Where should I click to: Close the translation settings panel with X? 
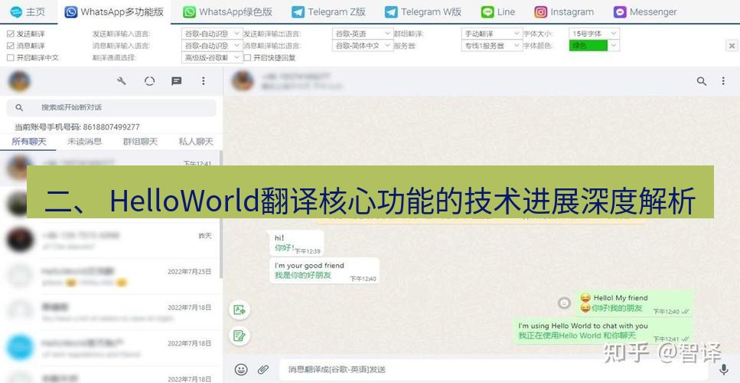pyautogui.click(x=732, y=46)
